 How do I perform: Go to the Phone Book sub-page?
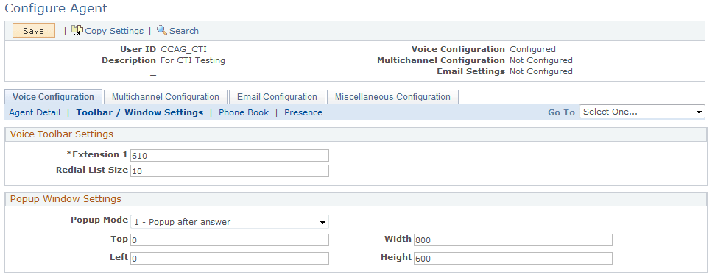(244, 112)
